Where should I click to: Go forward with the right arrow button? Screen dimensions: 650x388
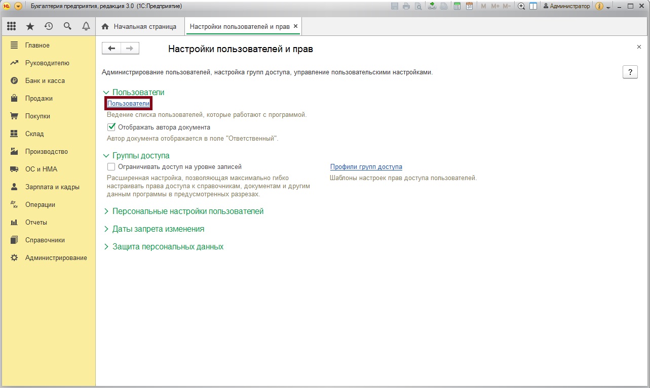click(x=130, y=48)
